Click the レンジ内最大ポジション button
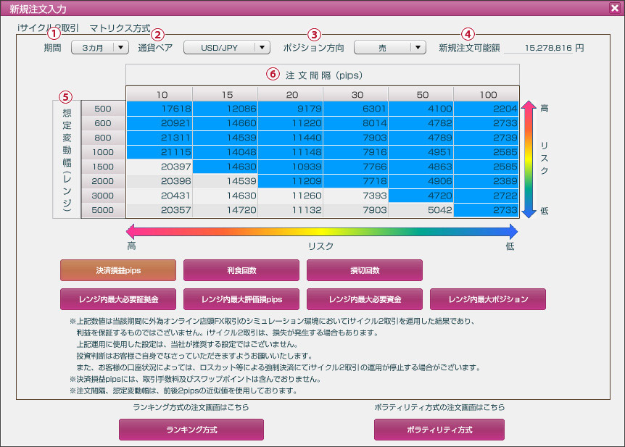The height and width of the screenshot is (447, 625). click(488, 298)
